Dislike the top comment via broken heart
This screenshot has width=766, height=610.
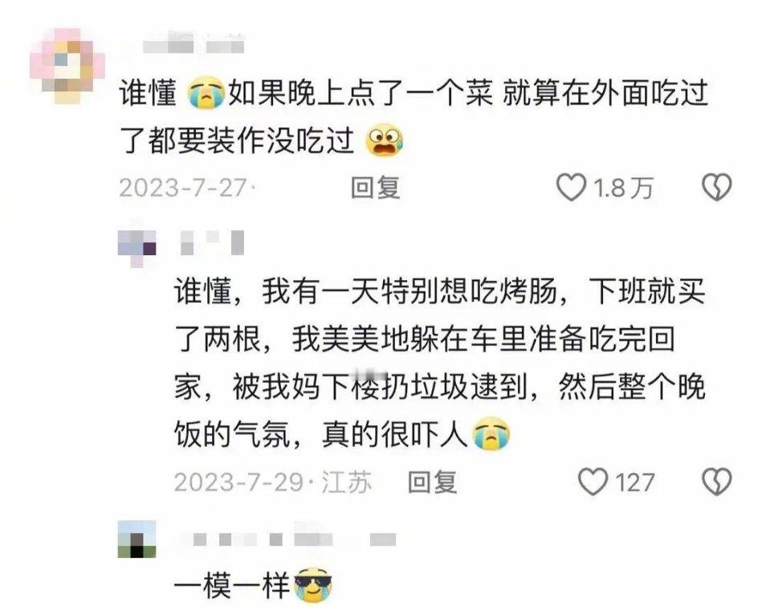[717, 188]
